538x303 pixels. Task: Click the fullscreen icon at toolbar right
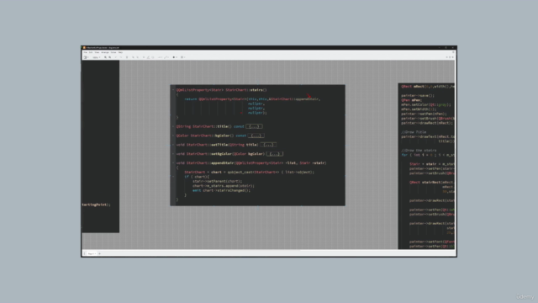[446, 57]
